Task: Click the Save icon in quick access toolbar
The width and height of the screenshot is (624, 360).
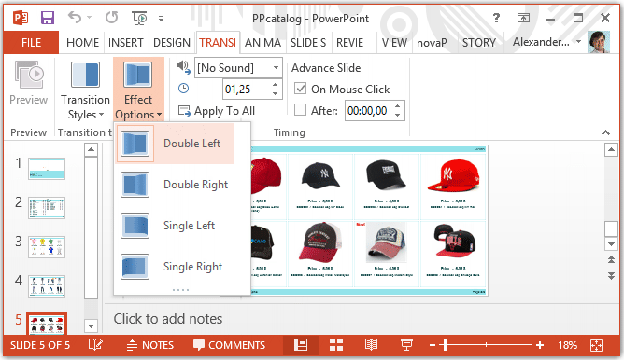Action: tap(48, 18)
